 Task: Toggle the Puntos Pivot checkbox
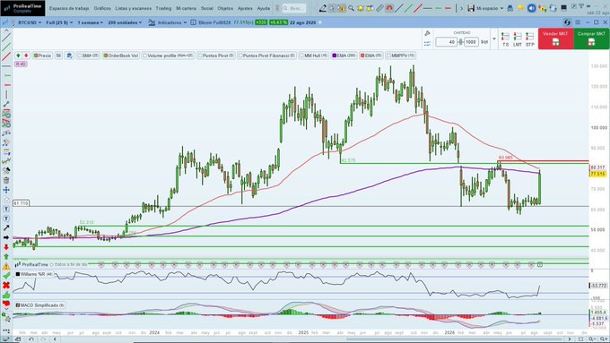200,56
